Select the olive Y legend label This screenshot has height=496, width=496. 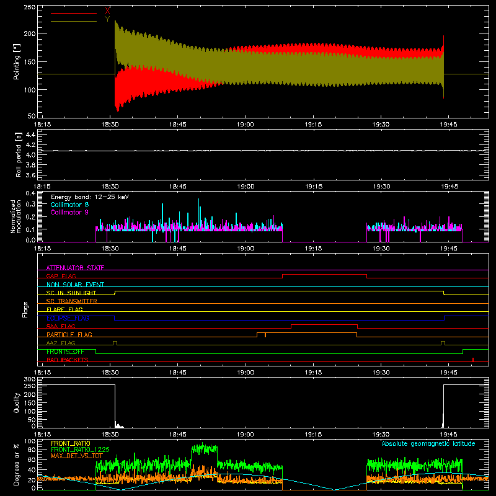[107, 19]
